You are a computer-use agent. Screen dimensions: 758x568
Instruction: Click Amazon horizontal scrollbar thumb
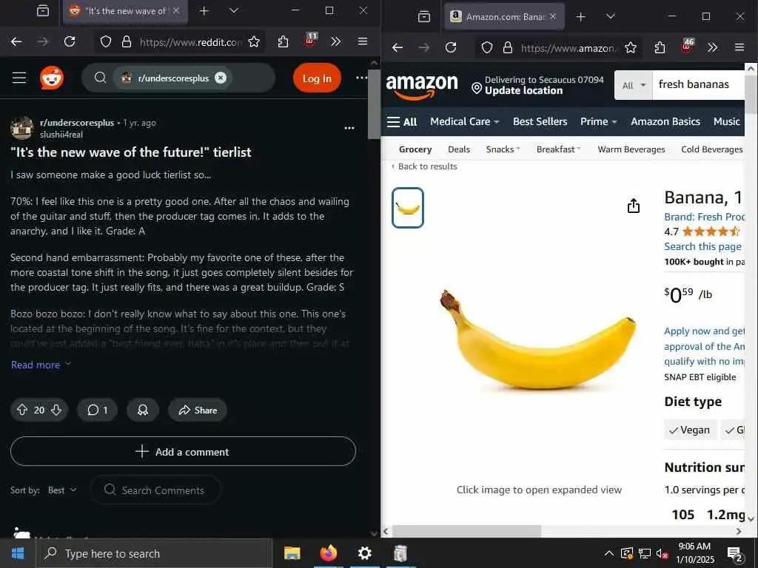pos(466,531)
